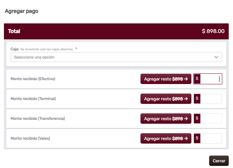Add remaining $898 to Vales

click(166, 138)
